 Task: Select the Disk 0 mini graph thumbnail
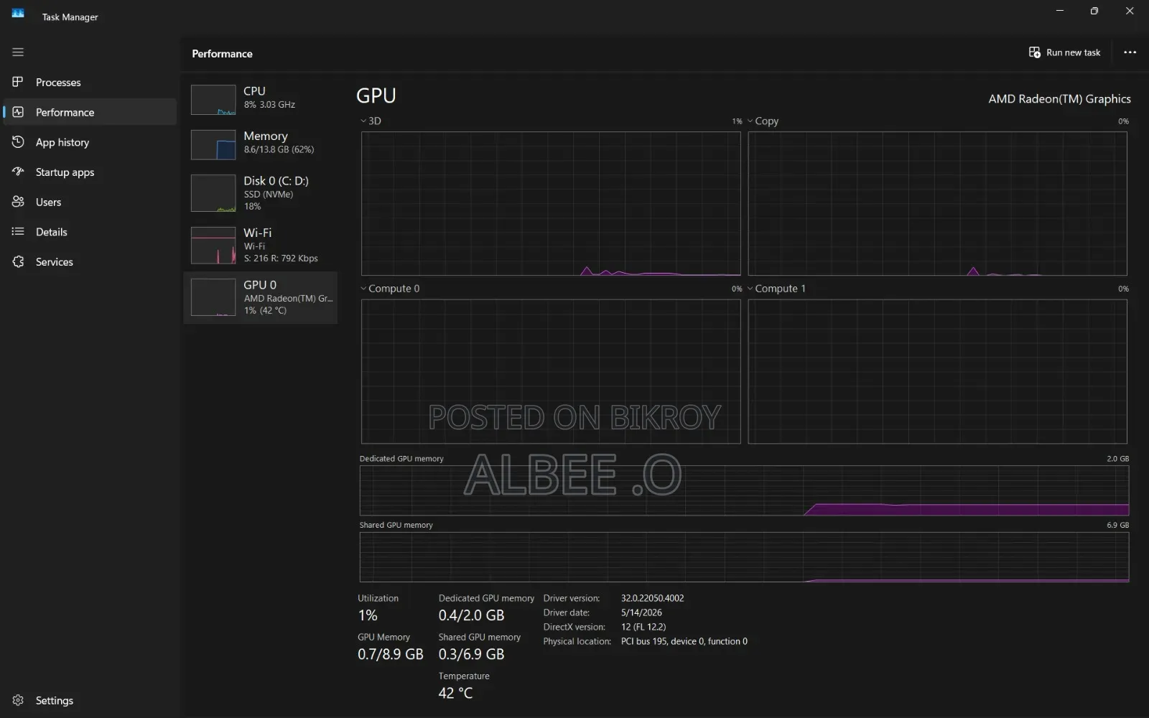click(213, 193)
